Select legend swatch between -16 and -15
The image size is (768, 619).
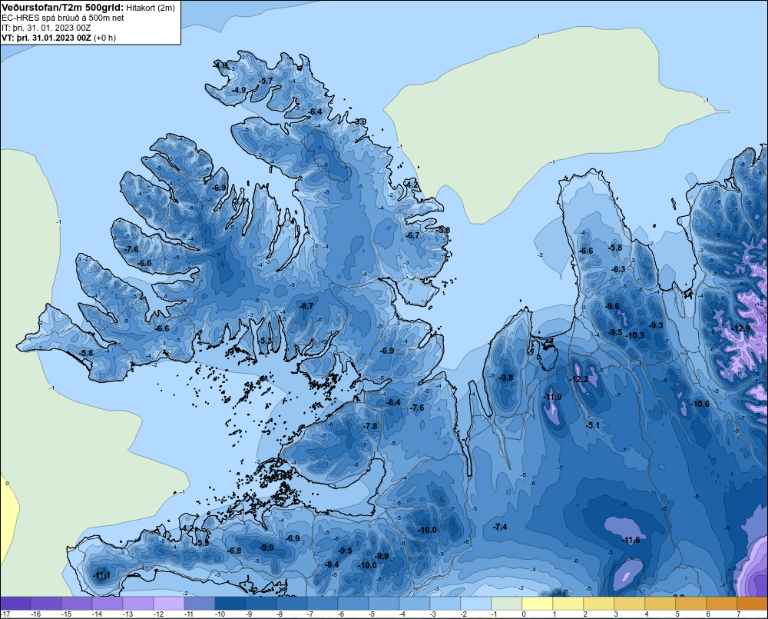click(x=46, y=604)
